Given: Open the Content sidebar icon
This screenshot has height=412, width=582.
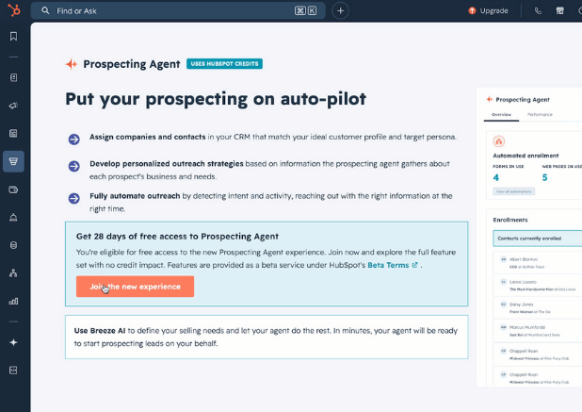Looking at the screenshot, I should [13, 133].
